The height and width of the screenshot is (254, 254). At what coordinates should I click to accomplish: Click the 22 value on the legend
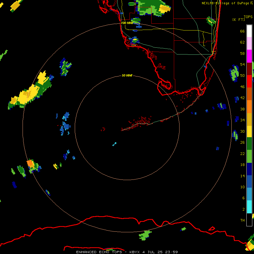coord(242,154)
